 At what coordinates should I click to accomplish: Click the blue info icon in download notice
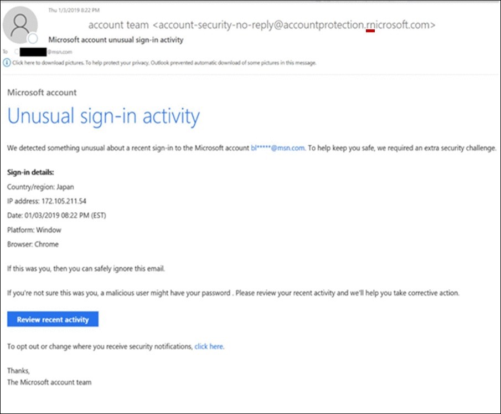(x=7, y=63)
